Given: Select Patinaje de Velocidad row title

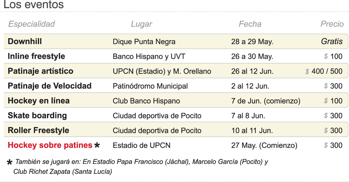Looking at the screenshot, I should click(50, 86).
